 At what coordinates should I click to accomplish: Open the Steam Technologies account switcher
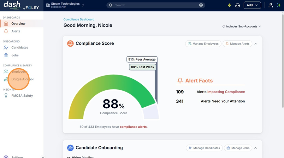pyautogui.click(x=65, y=5)
